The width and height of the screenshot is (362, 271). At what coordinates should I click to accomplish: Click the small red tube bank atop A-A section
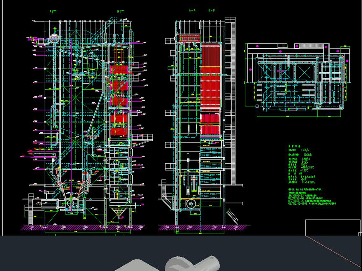click(188, 38)
